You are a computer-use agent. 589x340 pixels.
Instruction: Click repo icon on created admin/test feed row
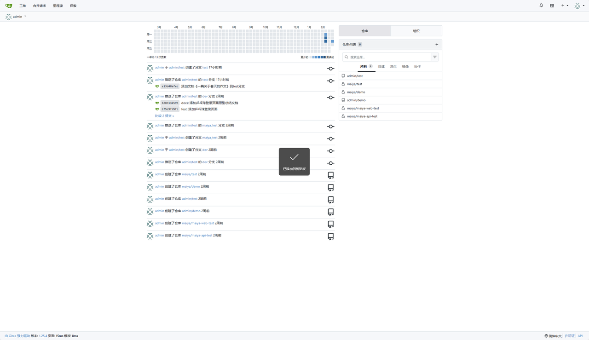click(x=330, y=200)
